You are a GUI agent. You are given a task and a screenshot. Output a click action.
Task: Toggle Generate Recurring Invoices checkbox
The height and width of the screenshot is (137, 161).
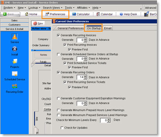point(58,35)
